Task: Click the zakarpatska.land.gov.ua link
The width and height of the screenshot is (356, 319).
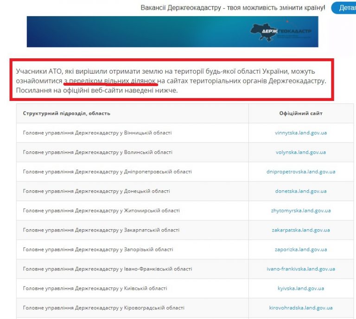Action: point(300,230)
